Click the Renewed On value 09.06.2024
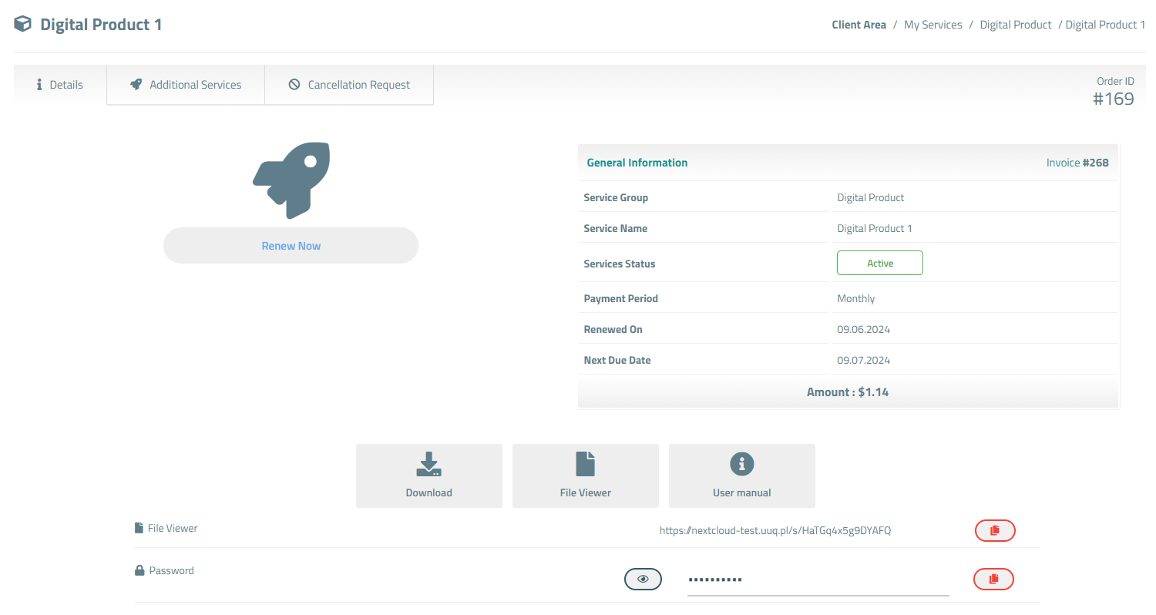 864,329
